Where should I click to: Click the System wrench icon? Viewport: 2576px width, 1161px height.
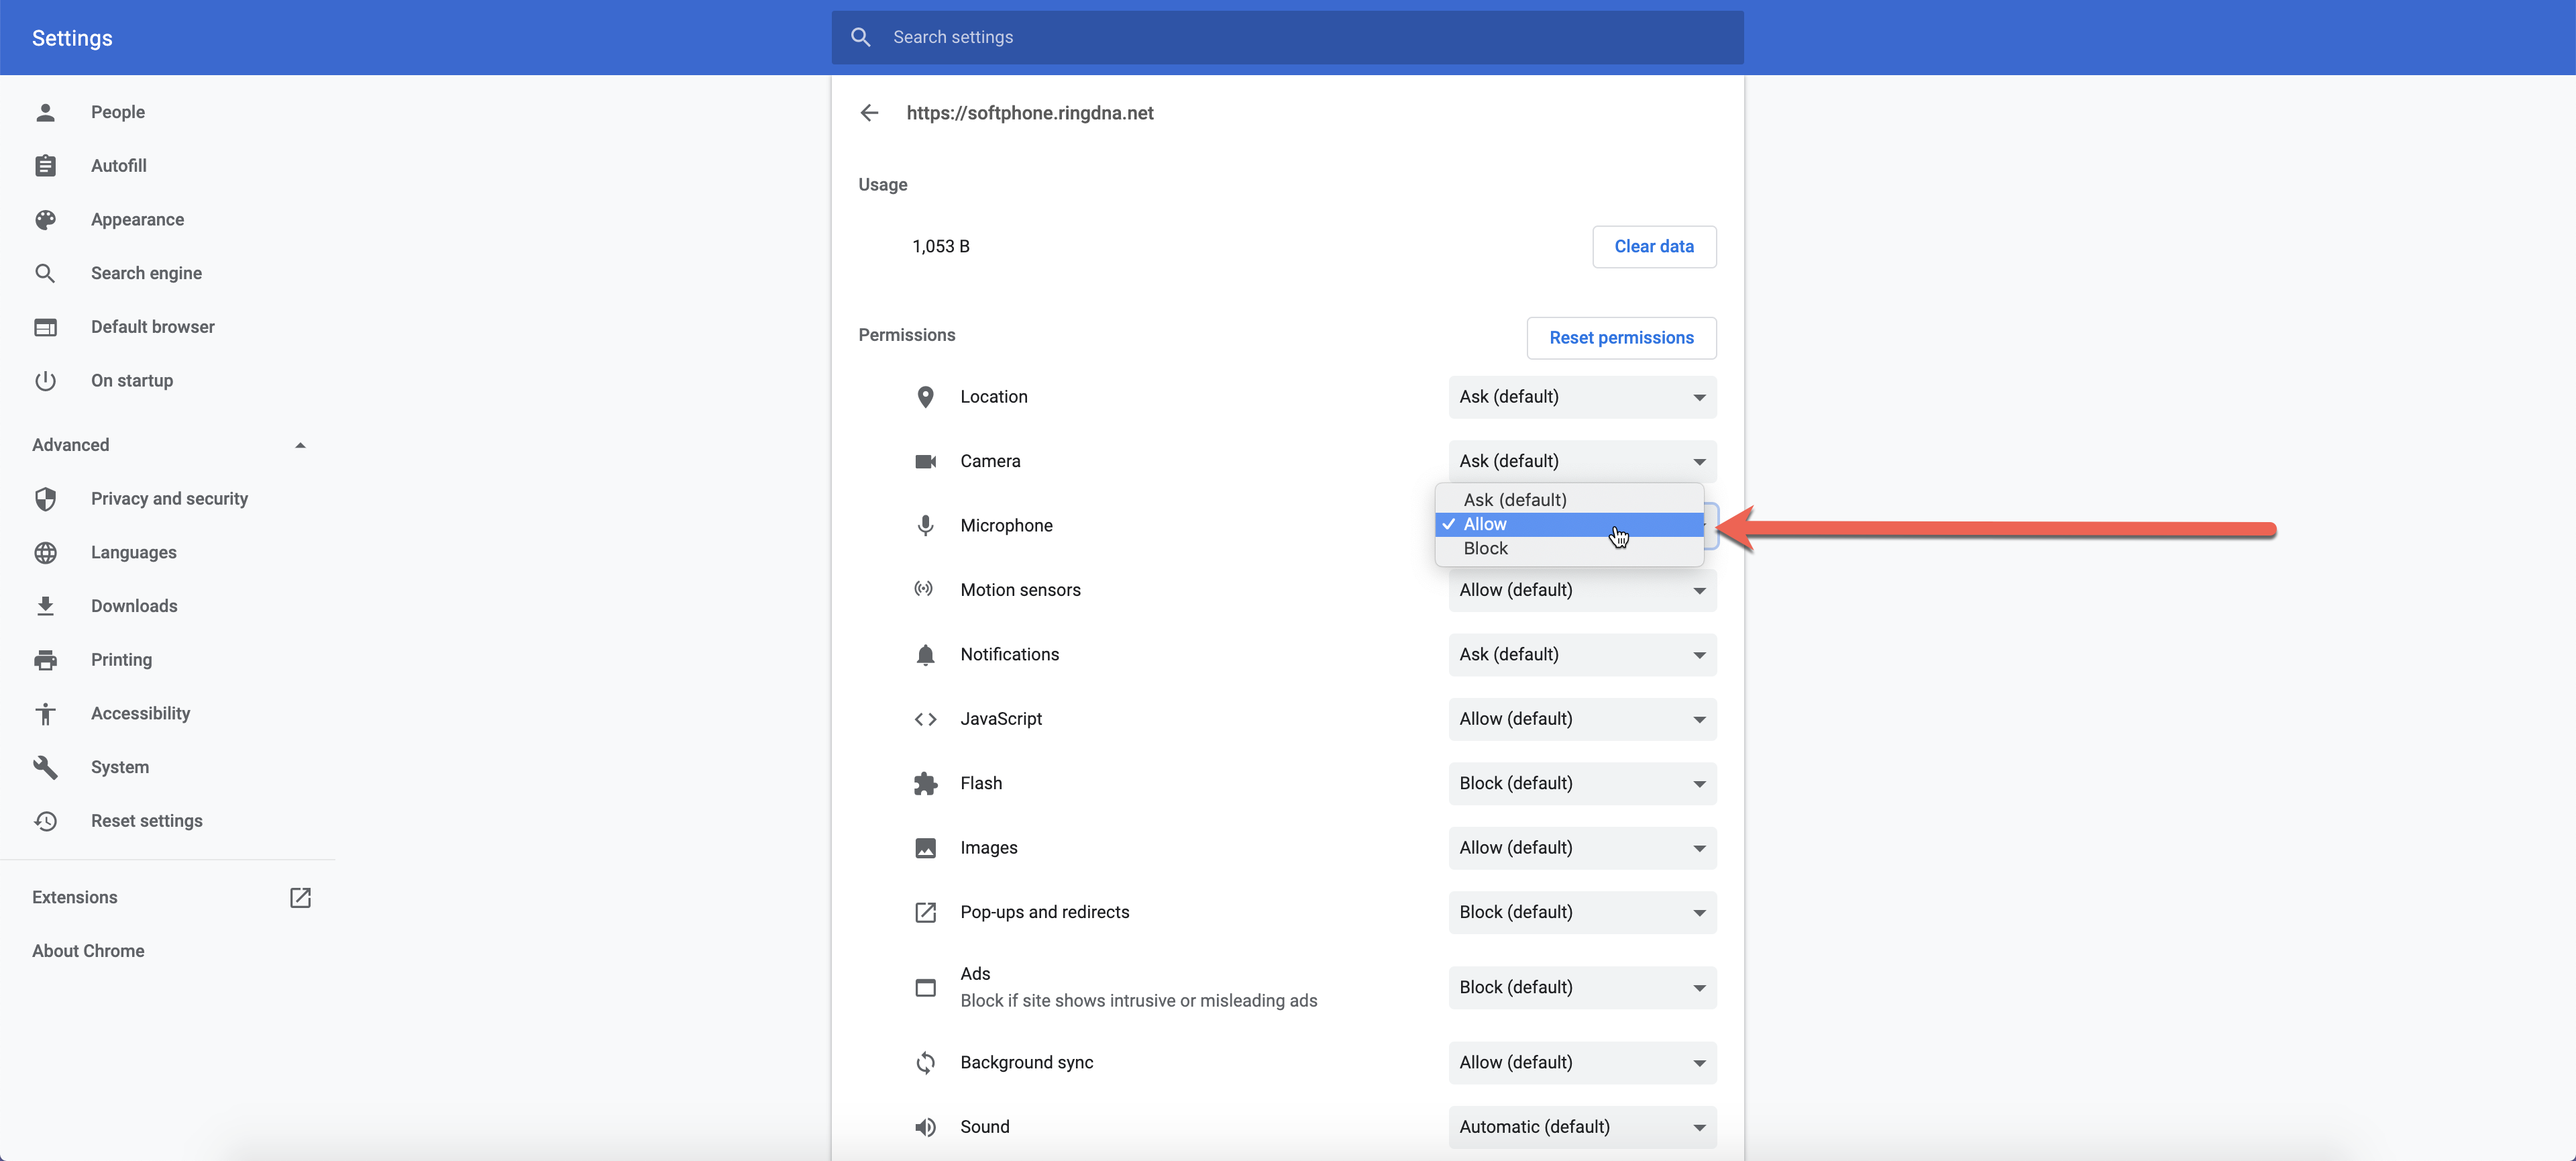tap(45, 767)
